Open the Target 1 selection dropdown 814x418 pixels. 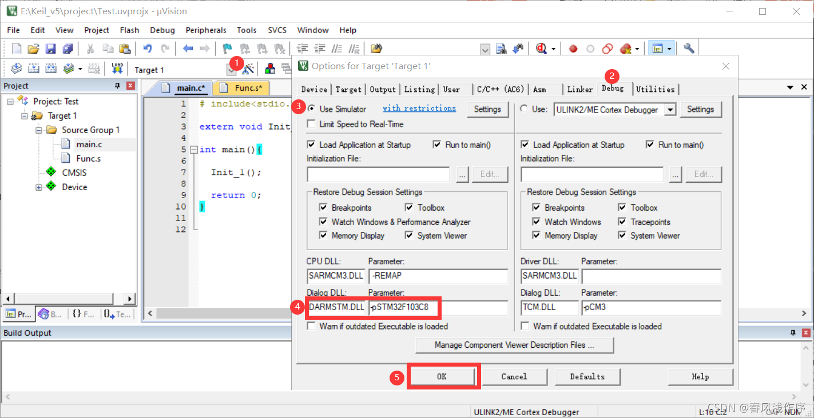coord(231,70)
